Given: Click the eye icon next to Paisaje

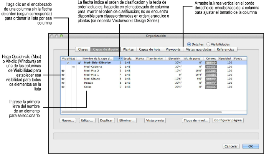Looking at the screenshot, I should click(63, 83).
